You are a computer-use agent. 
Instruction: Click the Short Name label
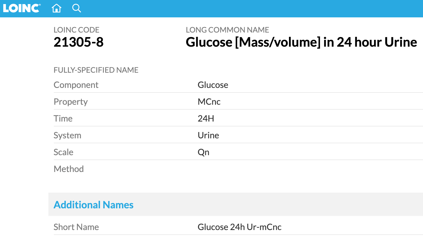click(76, 227)
